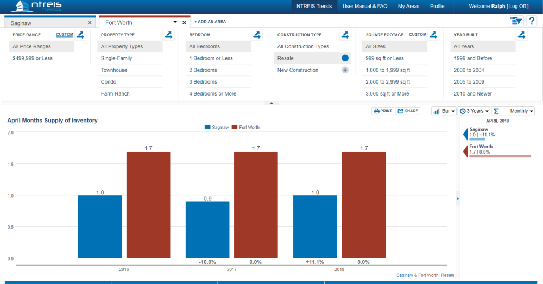Select 1,000 to 1,999 sq ft
543x284 pixels.
coord(395,70)
